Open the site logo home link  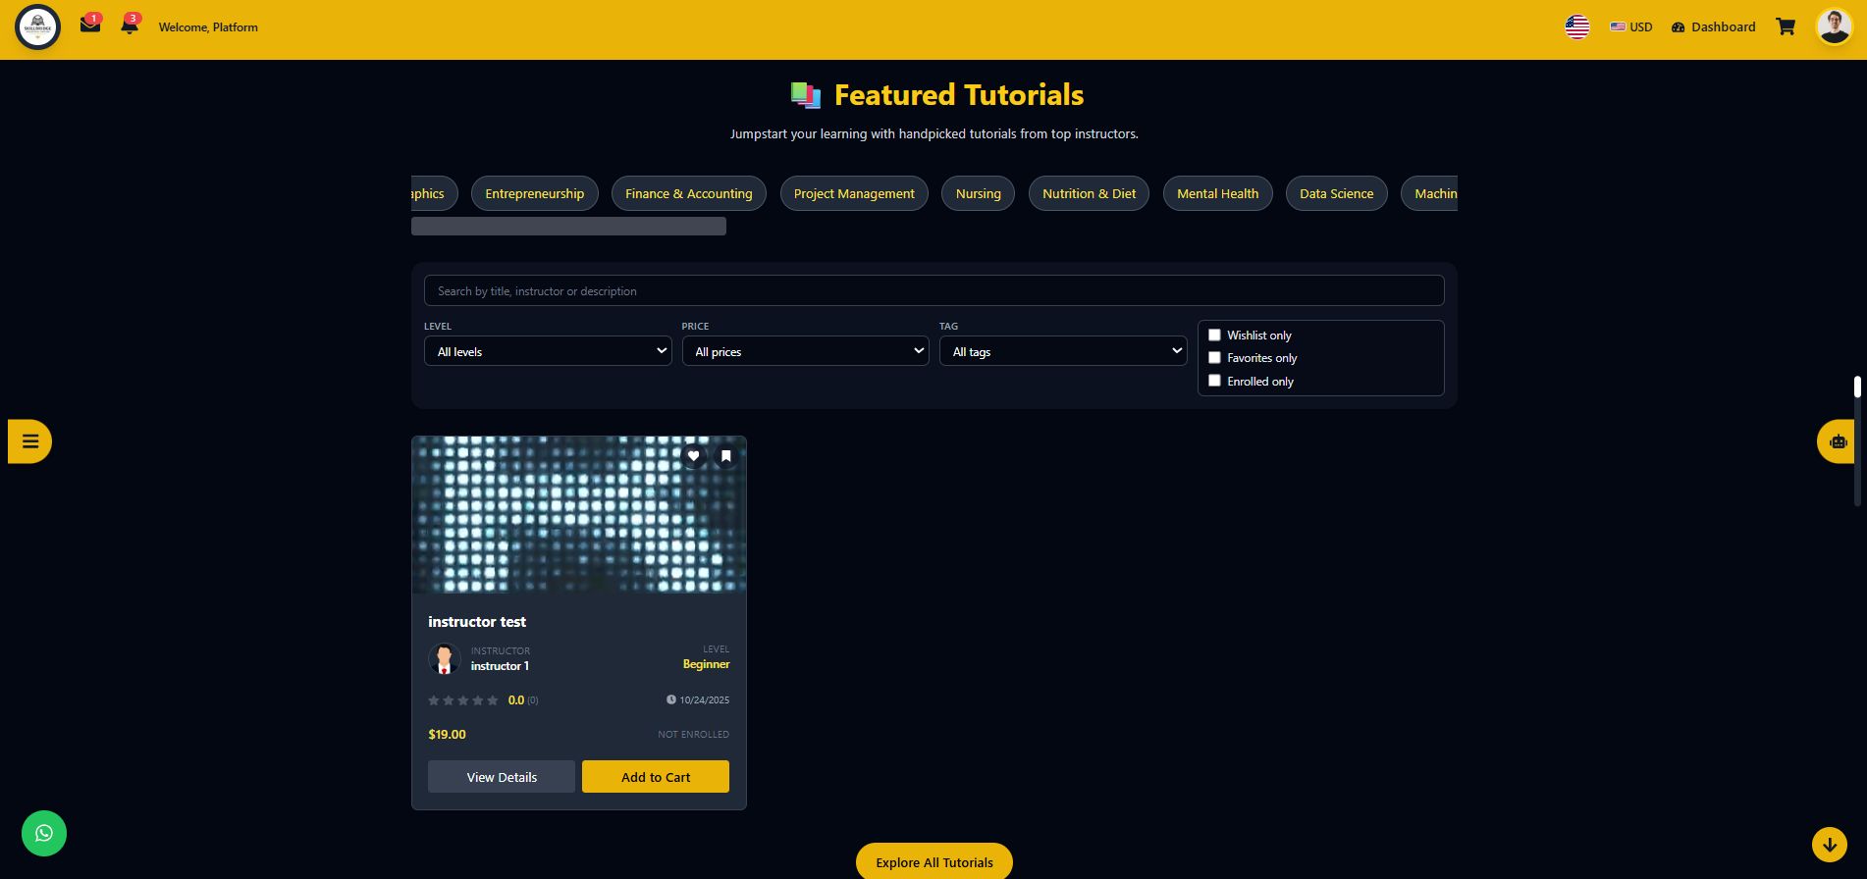pos(38,27)
